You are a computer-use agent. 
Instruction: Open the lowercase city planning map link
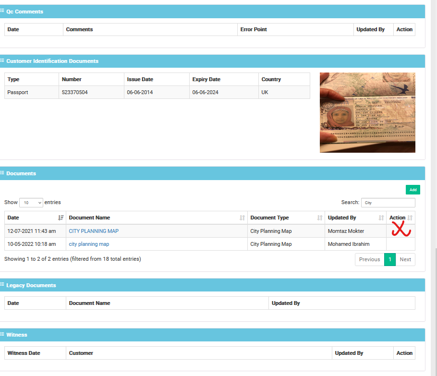(x=89, y=244)
